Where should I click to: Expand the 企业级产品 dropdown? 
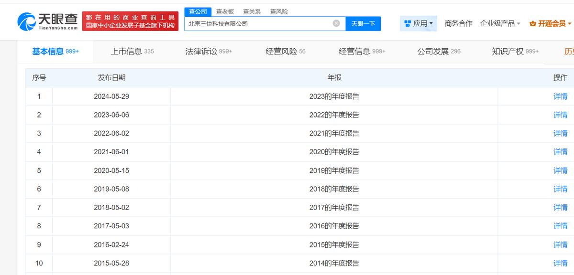point(500,23)
